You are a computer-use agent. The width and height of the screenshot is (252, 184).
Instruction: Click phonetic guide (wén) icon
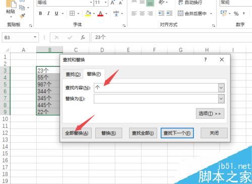point(116,14)
